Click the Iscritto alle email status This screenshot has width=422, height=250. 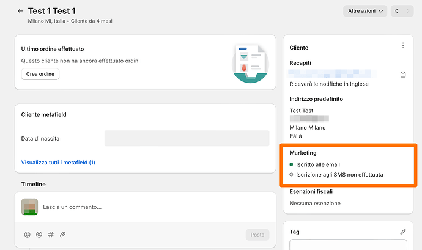[x=317, y=164]
